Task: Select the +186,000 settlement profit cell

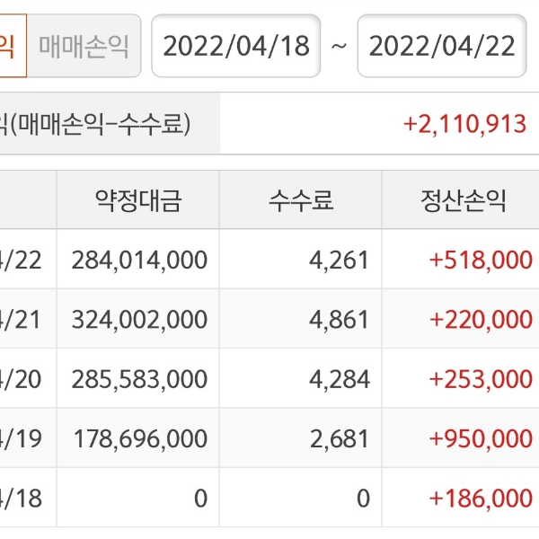Action: pos(481,499)
